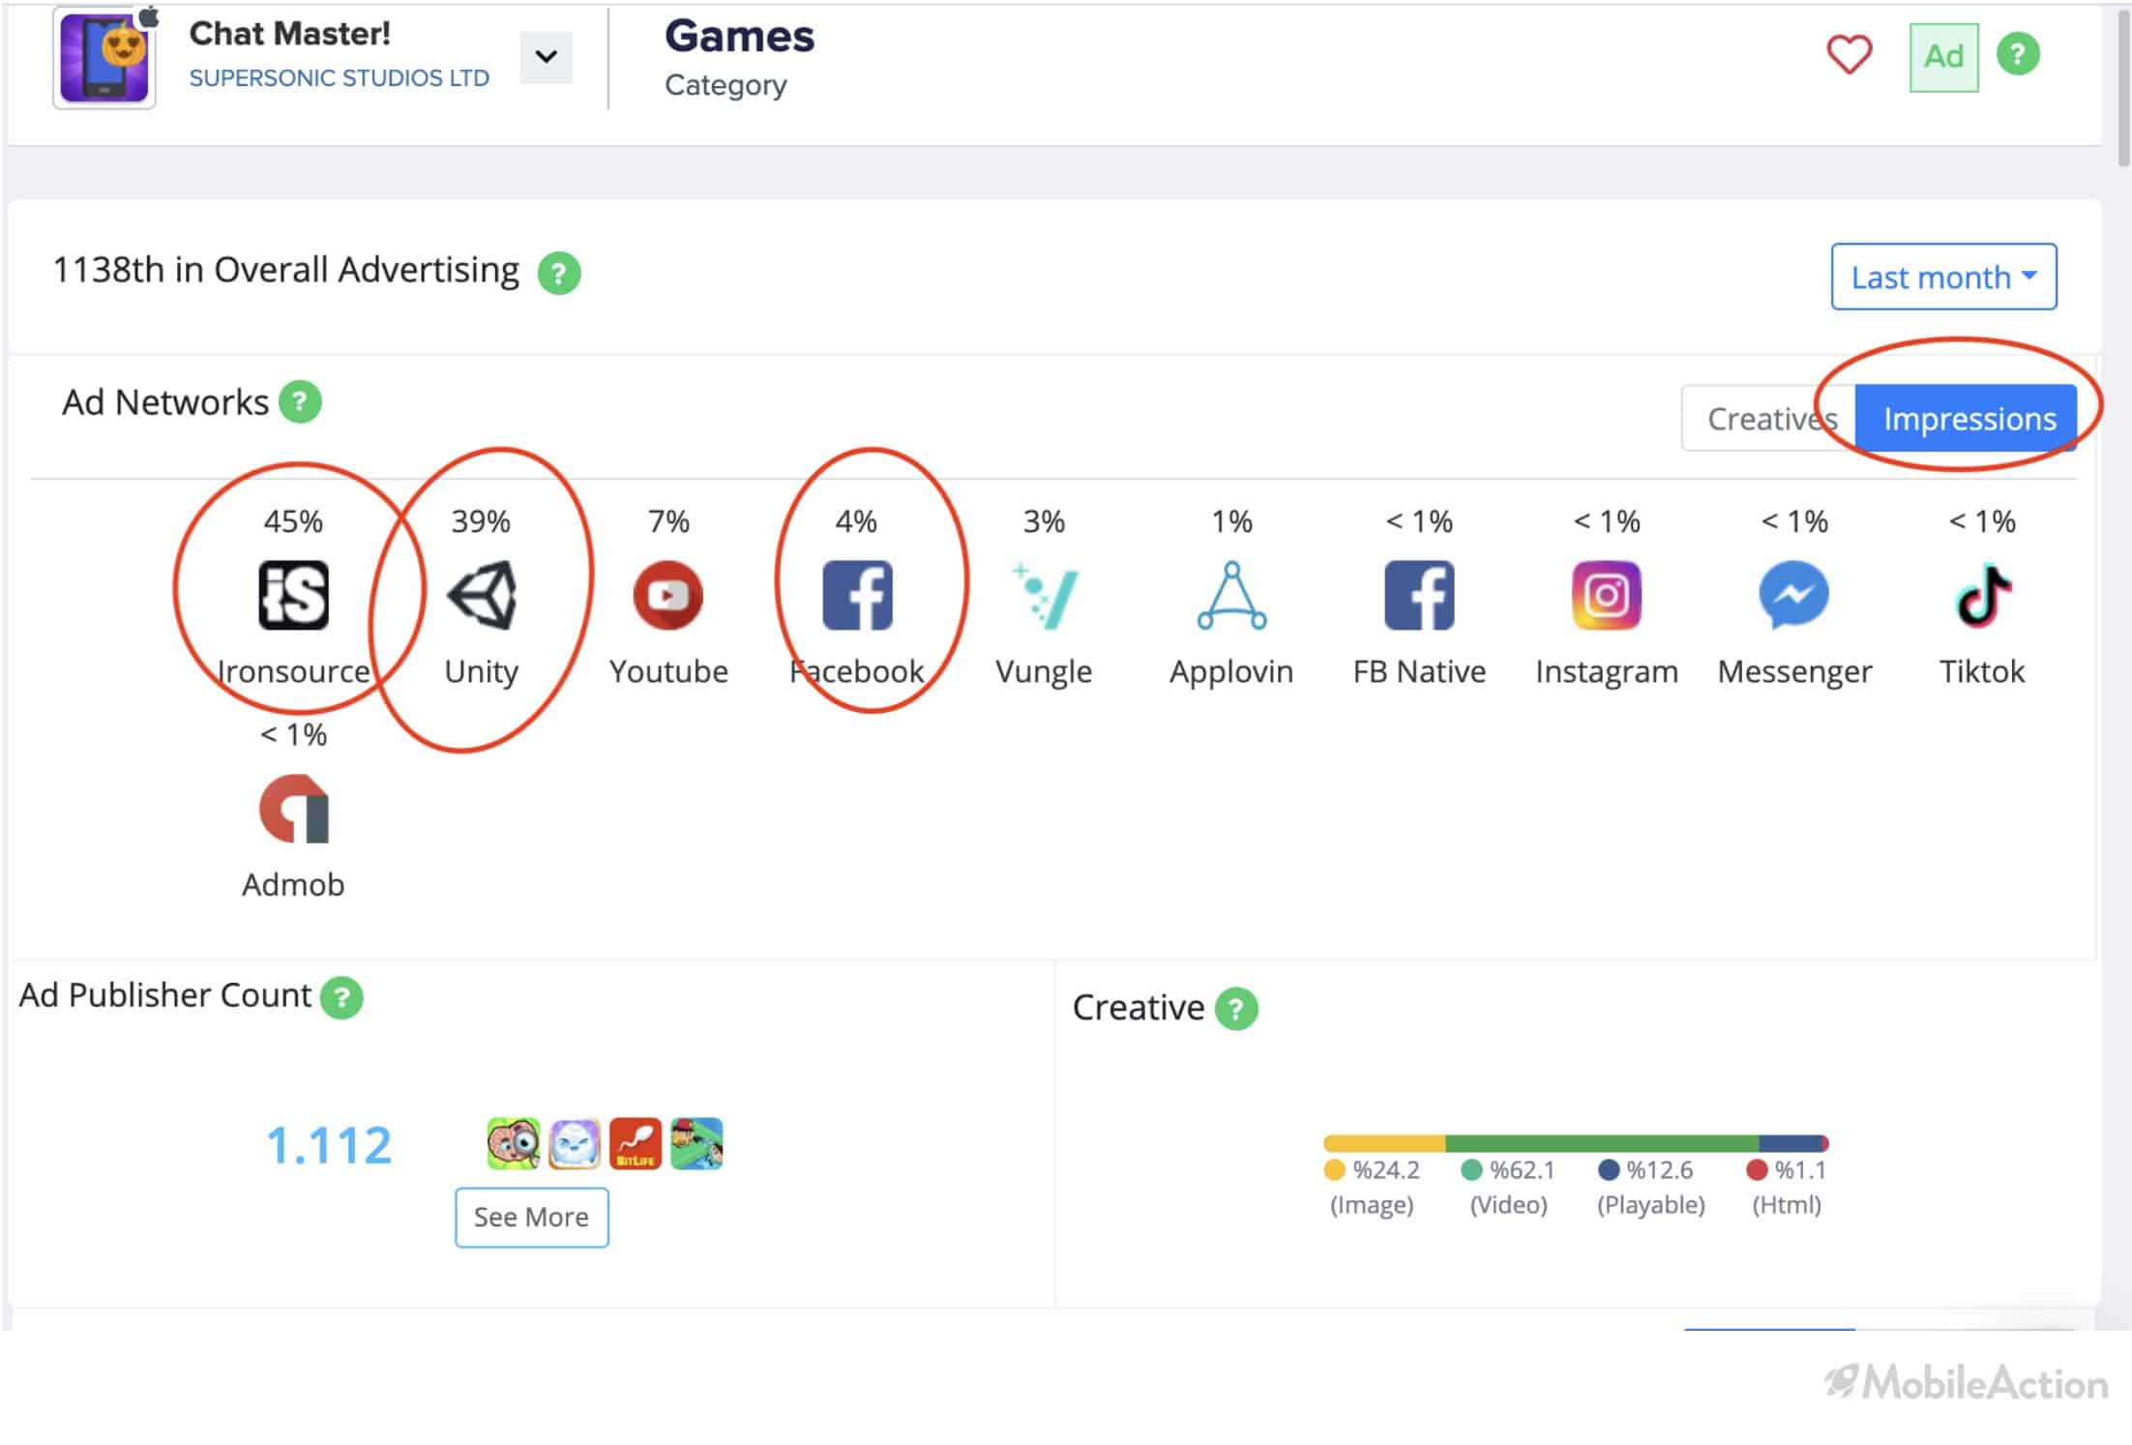Viewport: 2132px width, 1445px height.
Task: Open the fourth publisher thumbnail with character
Action: coord(696,1143)
